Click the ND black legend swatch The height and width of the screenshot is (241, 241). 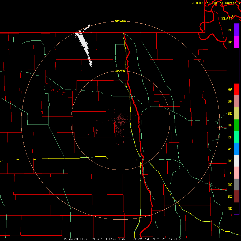click(236, 208)
